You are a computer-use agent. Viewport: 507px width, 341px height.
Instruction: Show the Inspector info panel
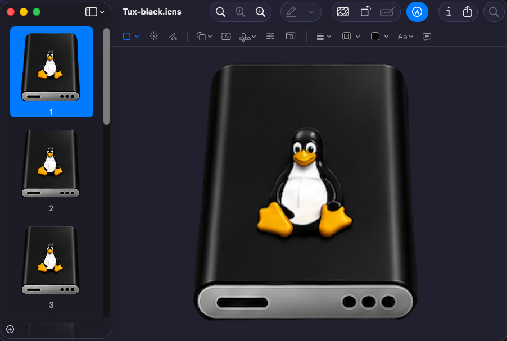coord(449,12)
